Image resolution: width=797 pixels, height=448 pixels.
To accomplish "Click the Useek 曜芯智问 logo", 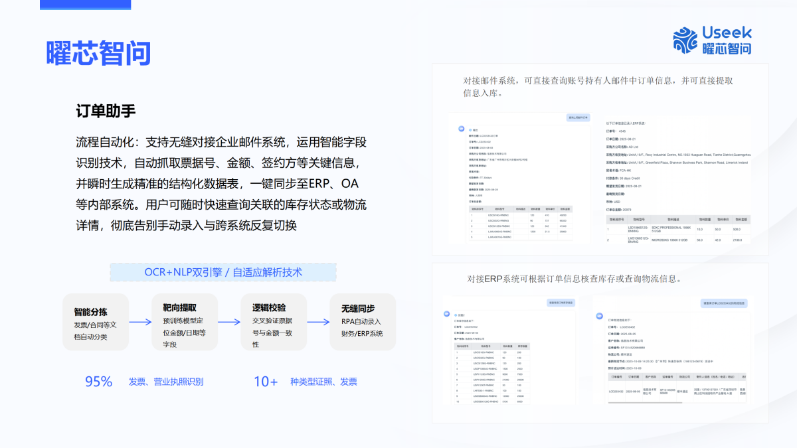I will click(x=712, y=41).
